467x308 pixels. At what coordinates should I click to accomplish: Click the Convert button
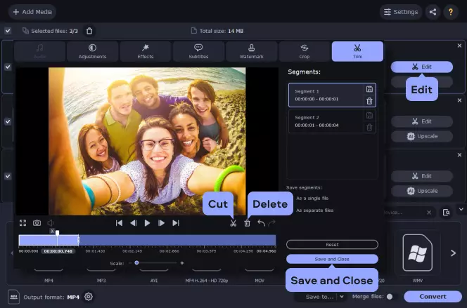tap(433, 296)
